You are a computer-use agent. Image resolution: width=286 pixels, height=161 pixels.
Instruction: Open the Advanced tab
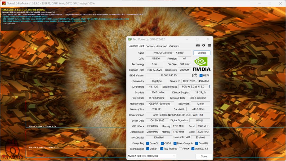point(162,46)
